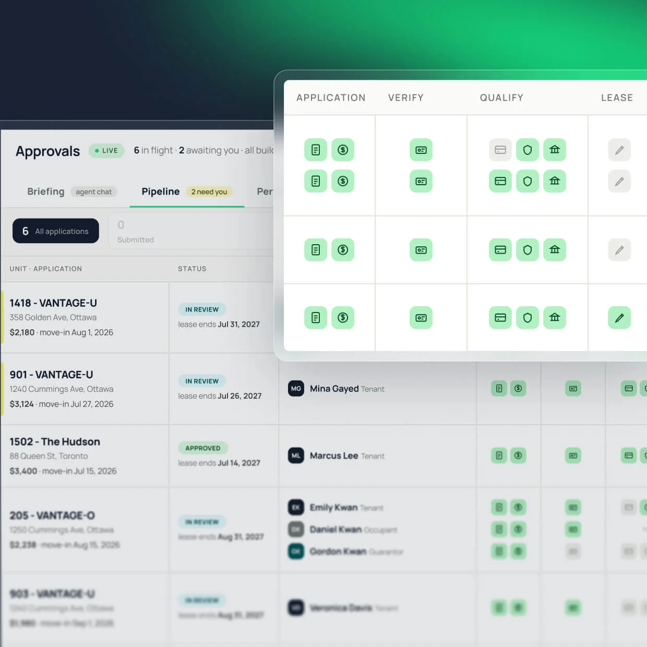Click the address '358 Golden Ave, Ottawa'
The width and height of the screenshot is (647, 647).
[x=53, y=317]
